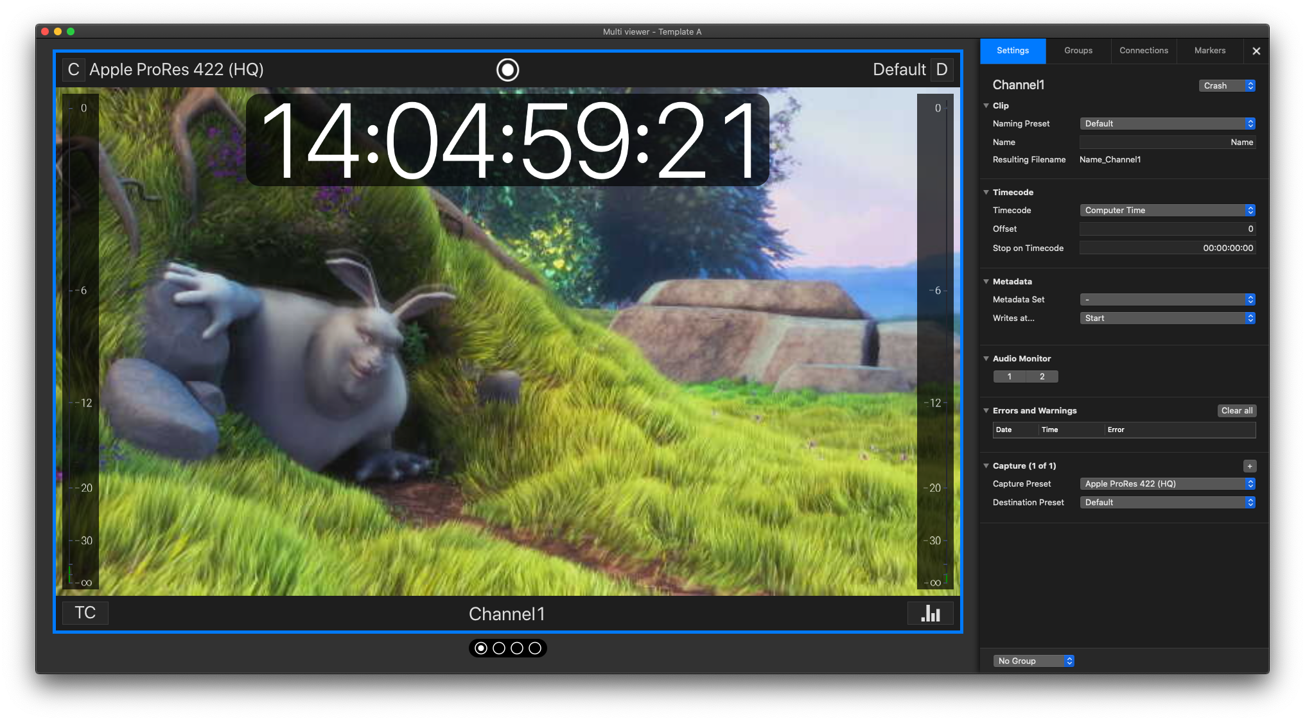Viewport: 1305px width, 721px height.
Task: Click the Channel1 label below video
Action: pyautogui.click(x=507, y=614)
